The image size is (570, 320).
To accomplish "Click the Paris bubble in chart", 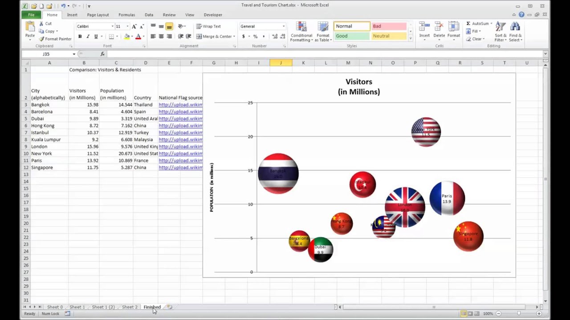I will (x=447, y=198).
